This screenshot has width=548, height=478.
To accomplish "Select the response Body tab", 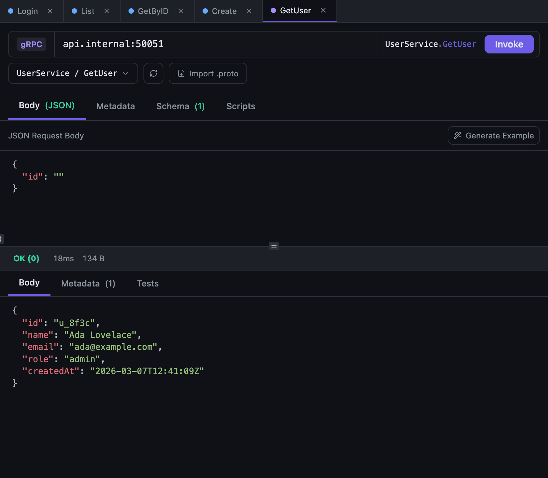I will [x=29, y=282].
